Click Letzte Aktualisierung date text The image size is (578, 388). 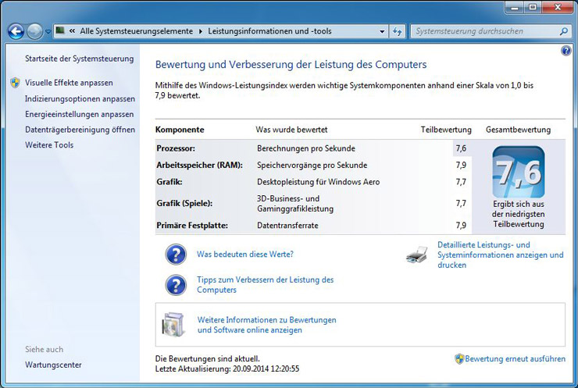pyautogui.click(x=227, y=368)
